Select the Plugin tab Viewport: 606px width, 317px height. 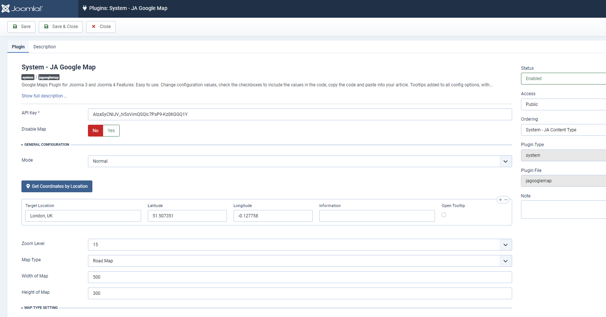18,47
